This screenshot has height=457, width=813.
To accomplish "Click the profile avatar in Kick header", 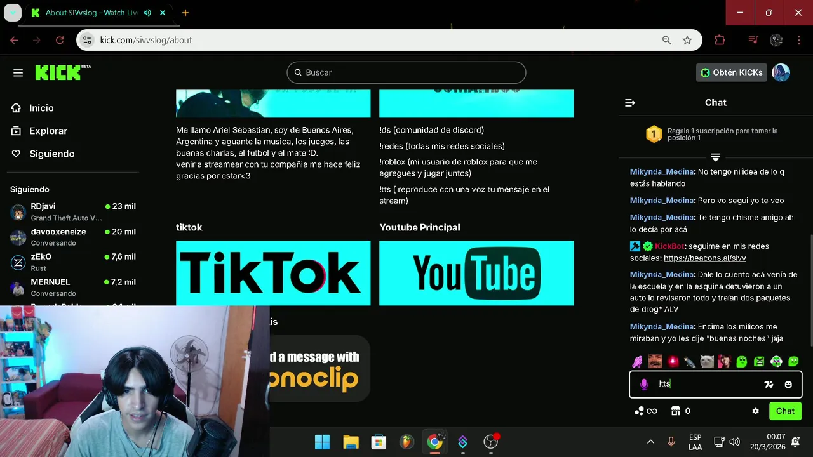I will tap(781, 72).
